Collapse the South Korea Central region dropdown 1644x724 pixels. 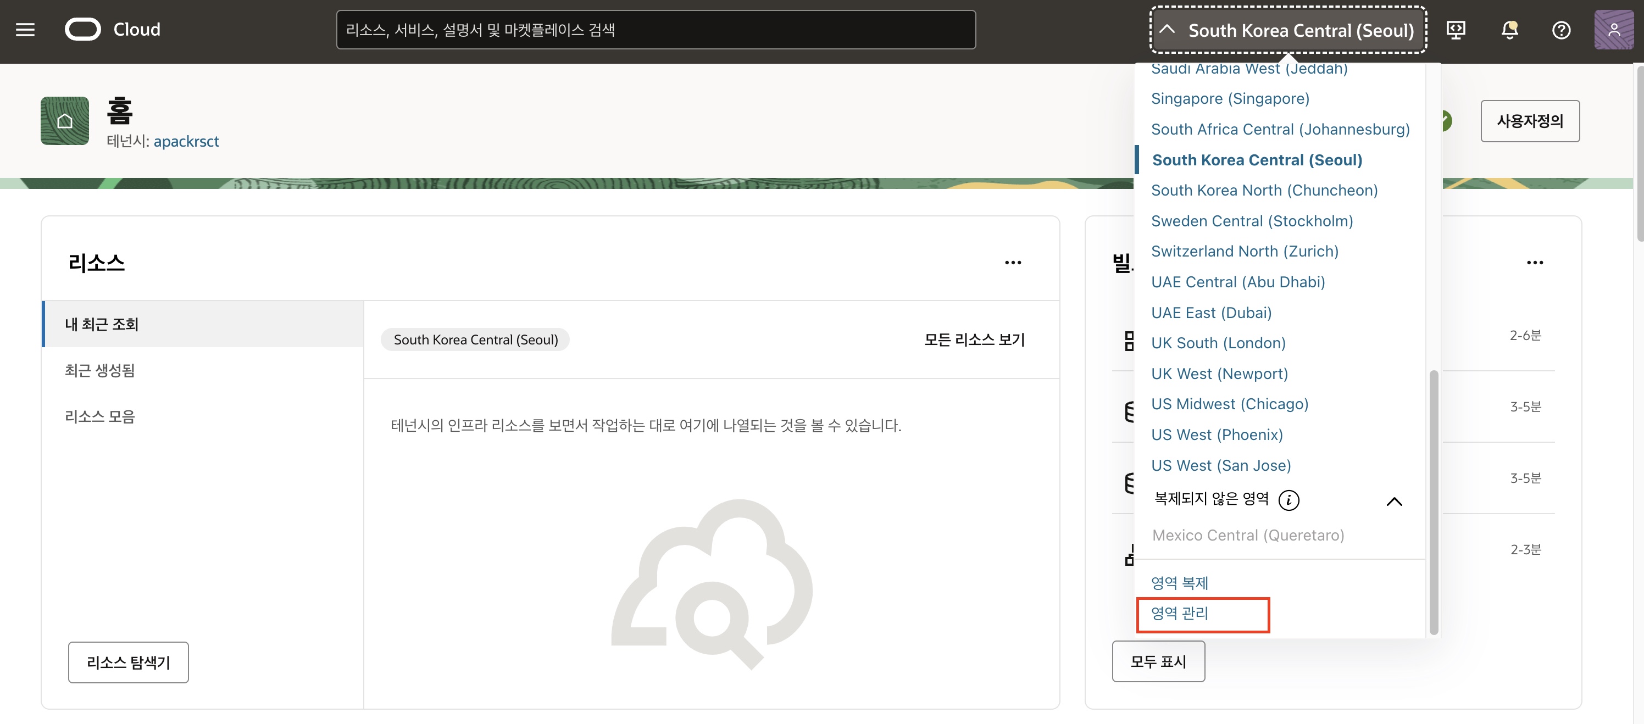[x=1288, y=29]
